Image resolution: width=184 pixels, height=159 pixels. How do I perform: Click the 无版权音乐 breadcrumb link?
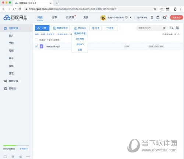tap(63, 34)
